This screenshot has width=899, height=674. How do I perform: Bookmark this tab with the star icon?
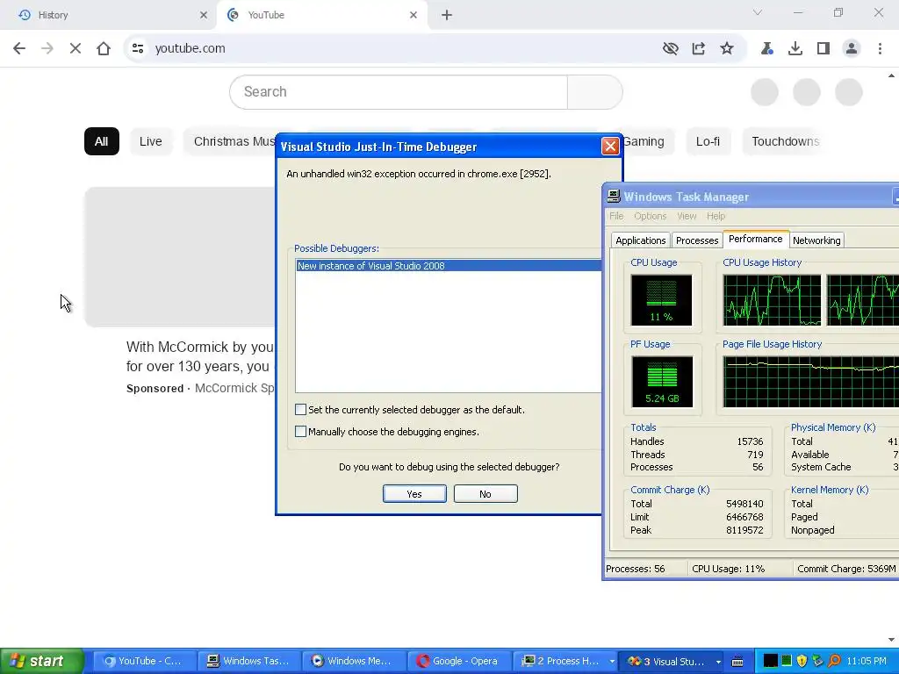726,49
